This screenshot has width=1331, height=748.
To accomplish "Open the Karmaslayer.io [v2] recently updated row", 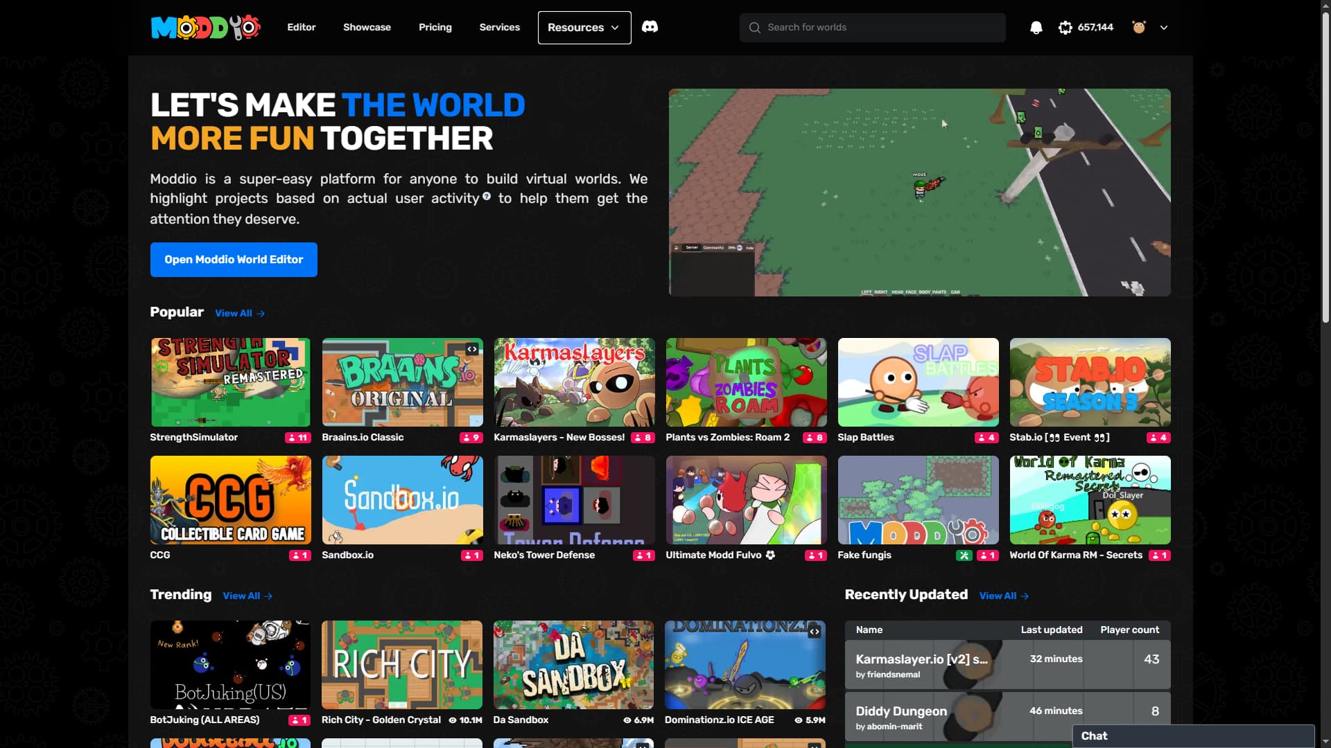I will (x=1007, y=665).
